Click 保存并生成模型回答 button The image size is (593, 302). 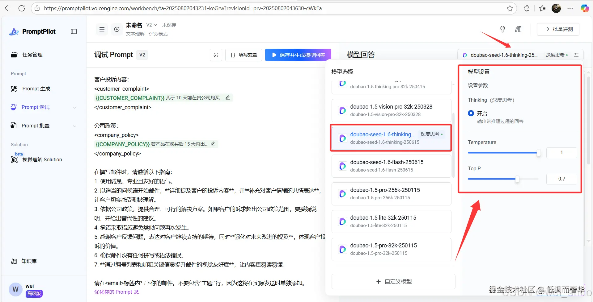tap(298, 55)
